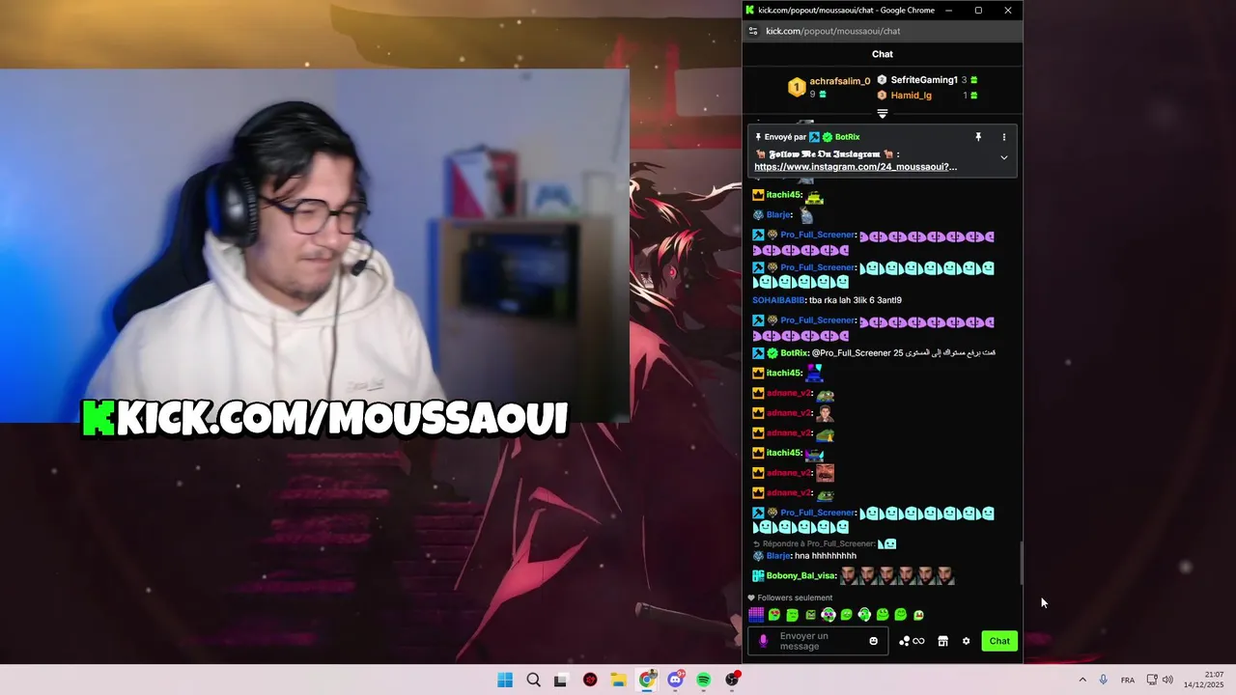Click the Chrome address bar URL
Screen dimensions: 1236x695
(x=832, y=31)
